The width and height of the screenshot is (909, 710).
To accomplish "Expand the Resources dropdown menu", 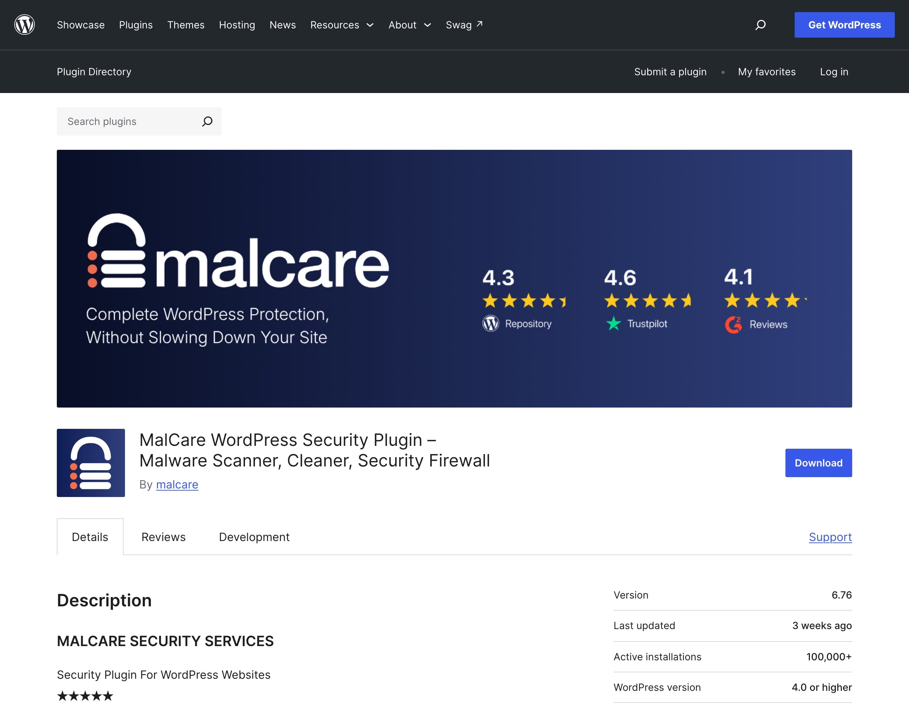I will pyautogui.click(x=342, y=25).
